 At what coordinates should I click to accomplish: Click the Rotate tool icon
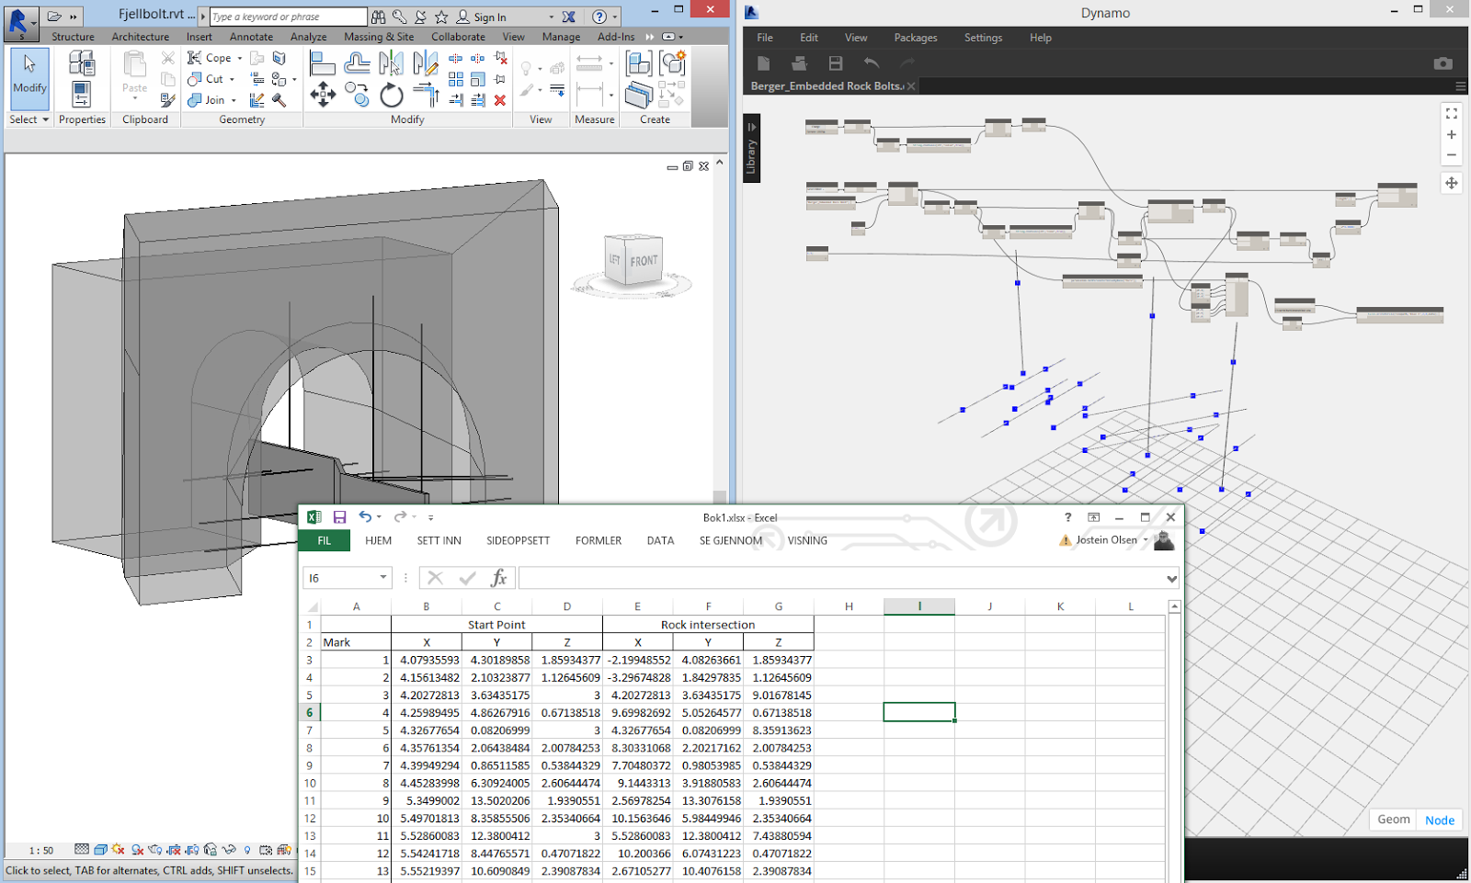(392, 96)
